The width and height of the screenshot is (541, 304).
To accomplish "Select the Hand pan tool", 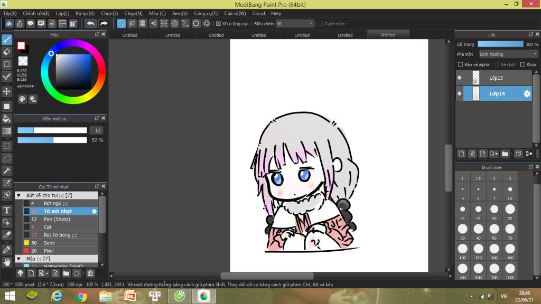I will [x=7, y=262].
